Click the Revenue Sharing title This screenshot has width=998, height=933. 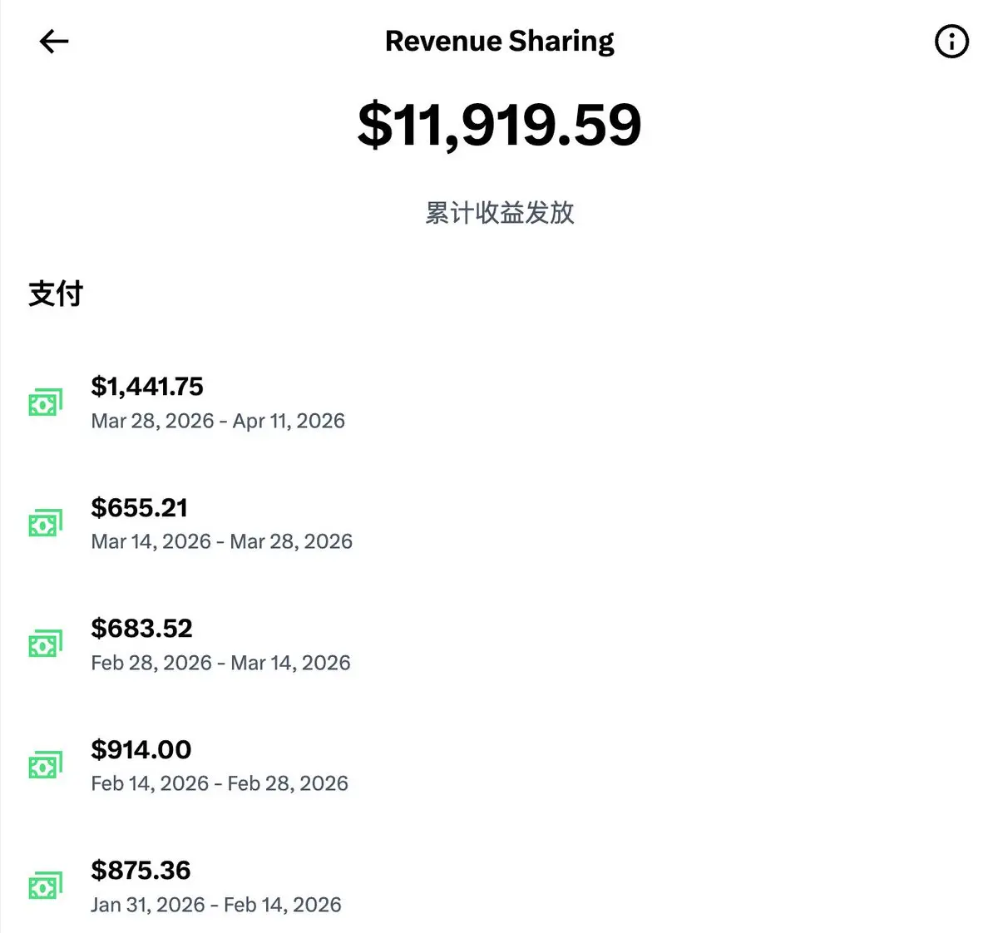(499, 41)
